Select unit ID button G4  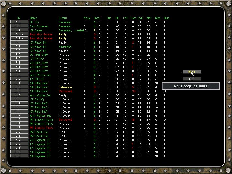(19, 95)
